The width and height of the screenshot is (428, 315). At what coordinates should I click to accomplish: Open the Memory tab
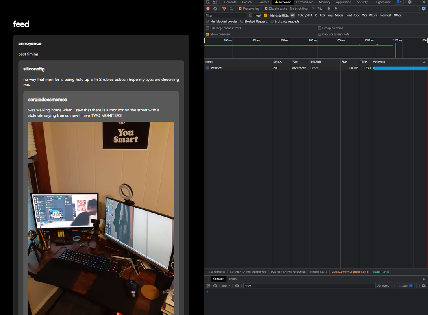324,2
